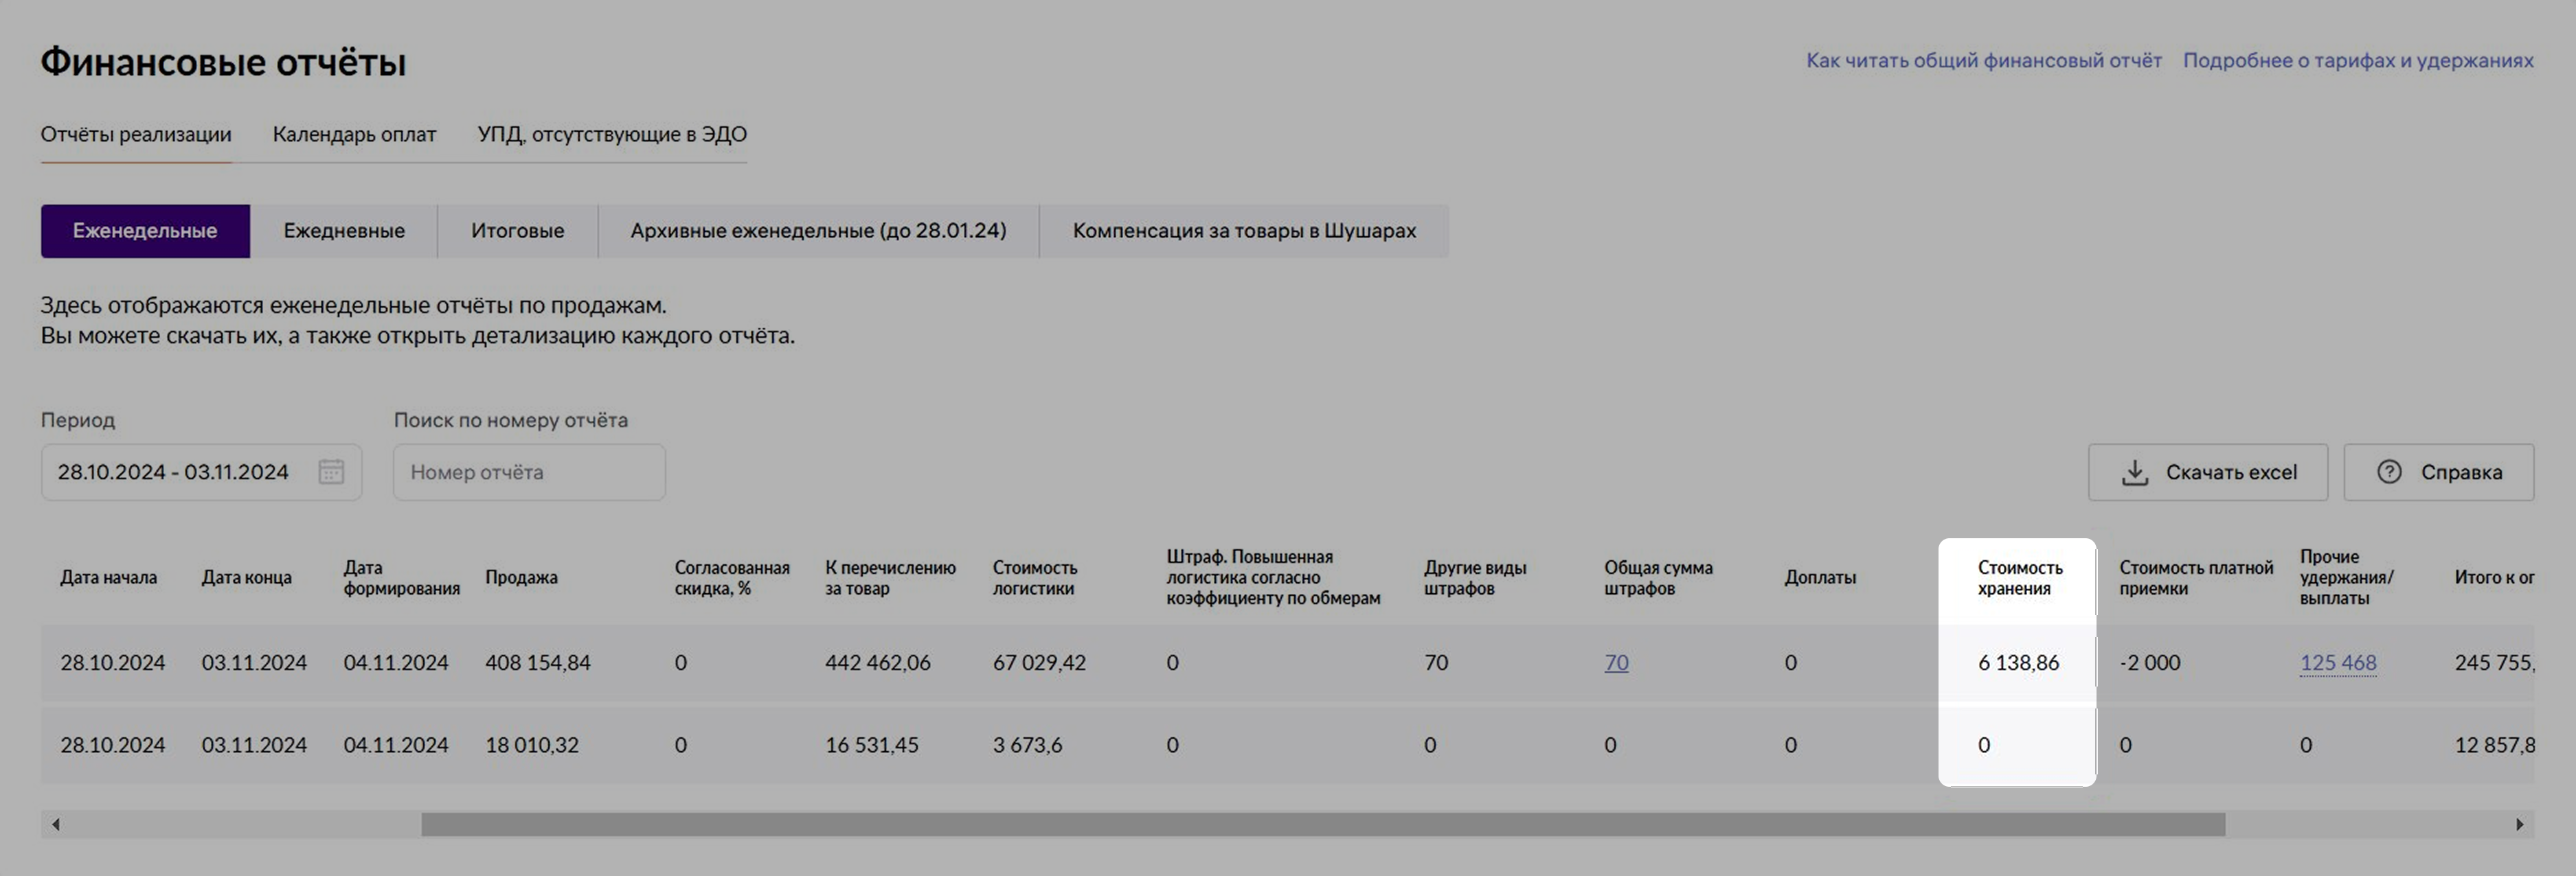Click transfer amount 16 531,45
This screenshot has height=876, width=2576.
tap(872, 745)
